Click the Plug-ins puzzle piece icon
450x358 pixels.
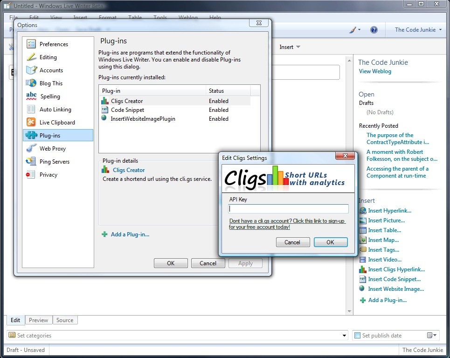[x=31, y=135]
